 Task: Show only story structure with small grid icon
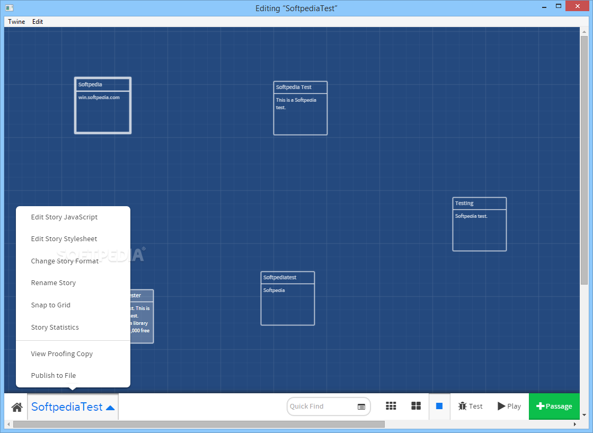tap(391, 406)
